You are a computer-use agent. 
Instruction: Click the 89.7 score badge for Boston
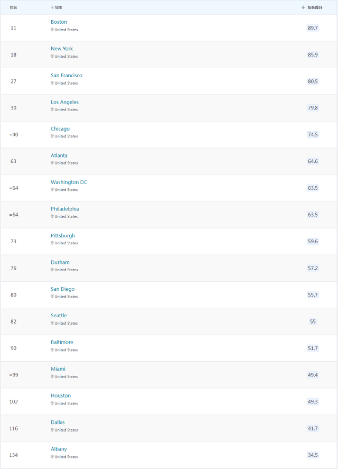tap(313, 28)
